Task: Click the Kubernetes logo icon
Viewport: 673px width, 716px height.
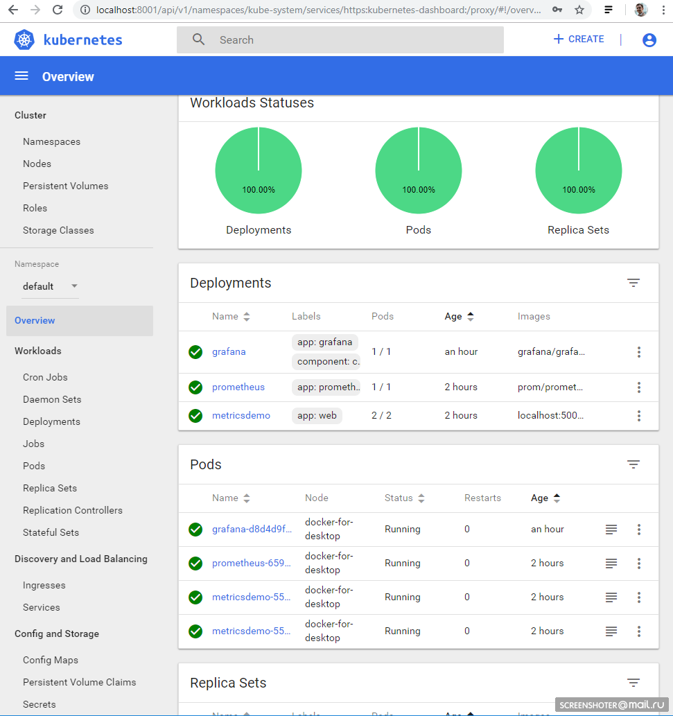Action: 24,40
